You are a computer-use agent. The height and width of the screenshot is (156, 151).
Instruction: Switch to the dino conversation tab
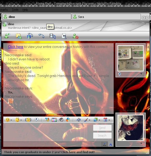pos(37,17)
